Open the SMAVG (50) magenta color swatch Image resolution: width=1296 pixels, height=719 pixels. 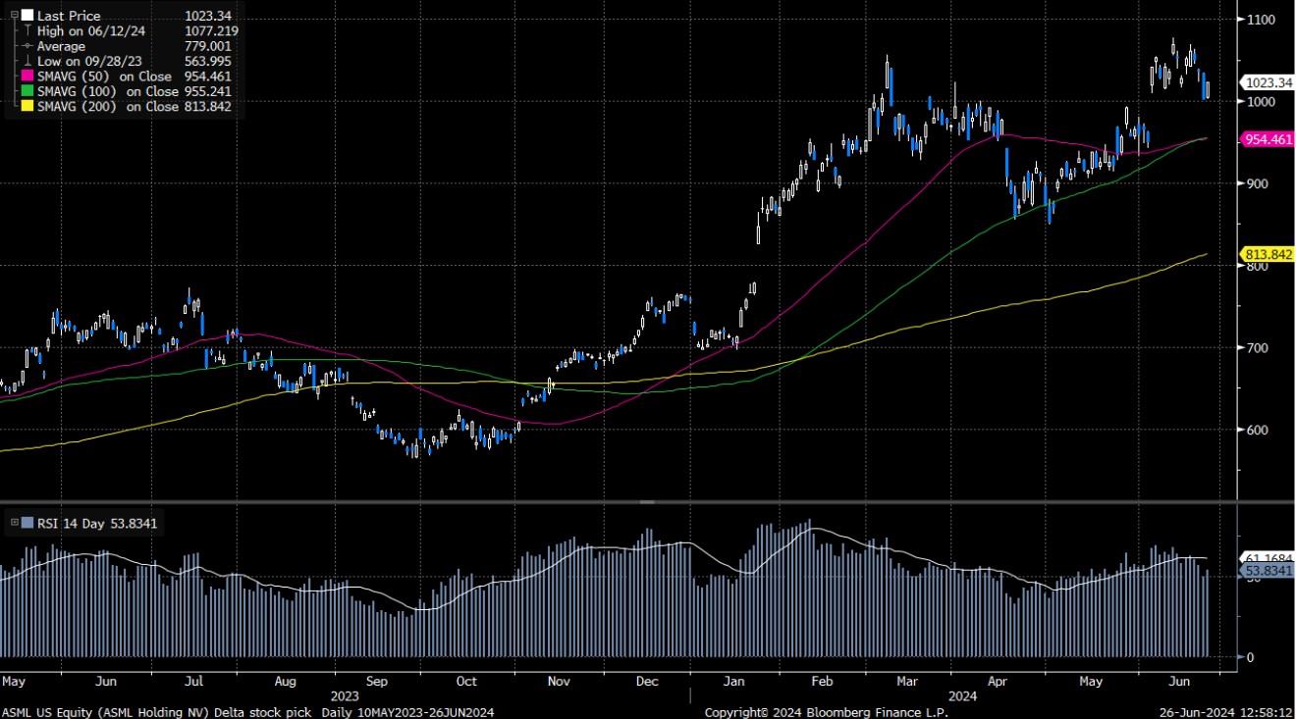[27, 76]
